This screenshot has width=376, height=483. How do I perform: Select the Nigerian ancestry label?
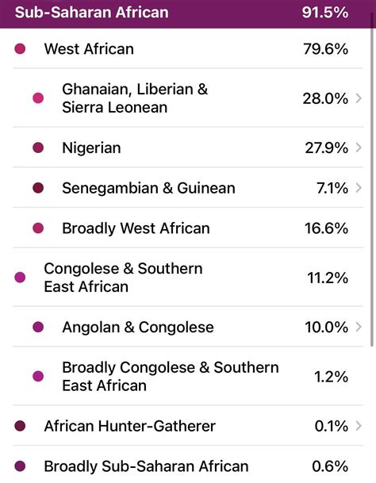pyautogui.click(x=91, y=148)
